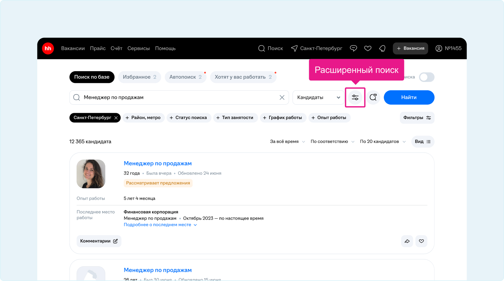Click the first candidate's photo
504x281 pixels.
(x=91, y=174)
